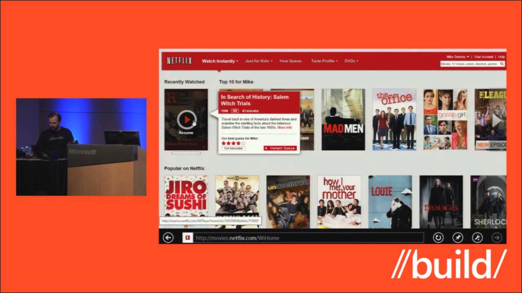Viewport: 522px width, 293px height.
Task: Open the Comedy Central police show poster
Action: click(237, 202)
